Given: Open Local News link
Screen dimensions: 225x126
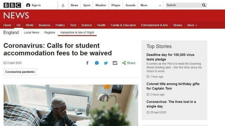Looking at the screenshot, I should pyautogui.click(x=31, y=32).
